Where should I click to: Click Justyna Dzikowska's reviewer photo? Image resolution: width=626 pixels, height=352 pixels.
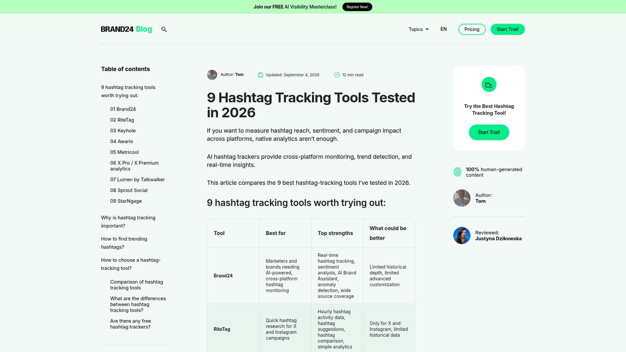click(462, 236)
